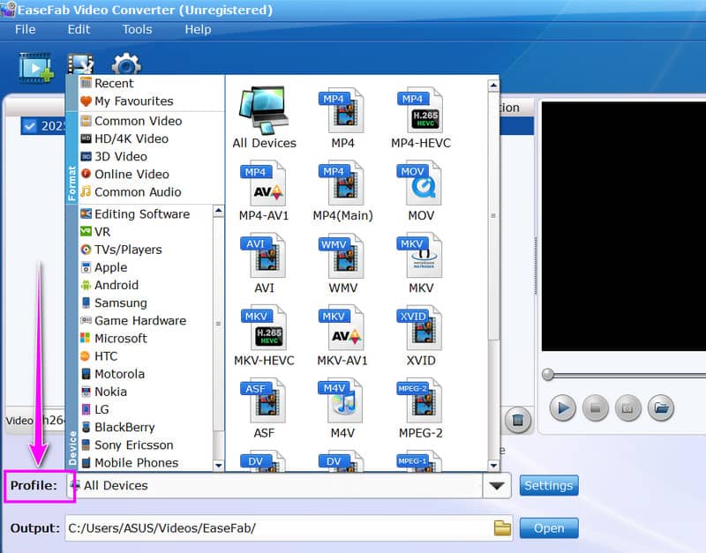The width and height of the screenshot is (706, 553).
Task: Open the Help menu
Action: click(x=198, y=29)
